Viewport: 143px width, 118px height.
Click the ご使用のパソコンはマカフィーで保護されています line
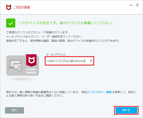(x=38, y=32)
